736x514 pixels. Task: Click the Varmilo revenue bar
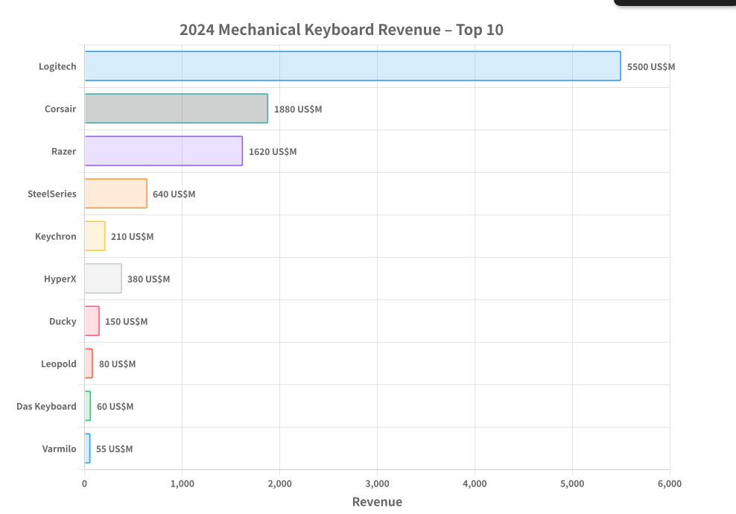click(x=87, y=448)
